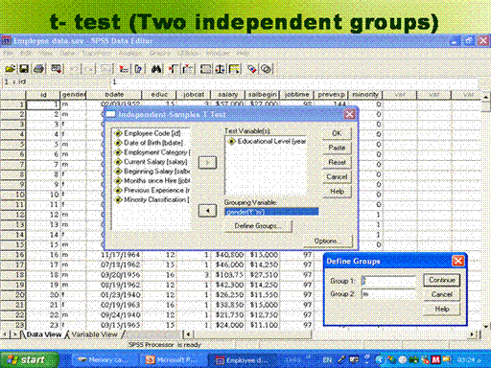Click the Define Groups... button

(x=258, y=226)
